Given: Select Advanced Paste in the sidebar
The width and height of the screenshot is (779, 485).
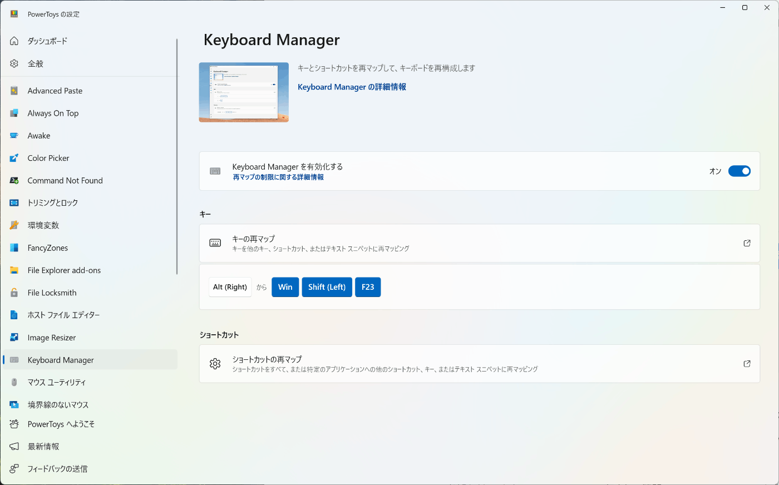Looking at the screenshot, I should pyautogui.click(x=90, y=91).
